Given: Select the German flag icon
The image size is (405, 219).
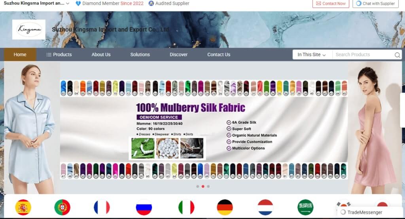Looking at the screenshot, I should [225, 207].
